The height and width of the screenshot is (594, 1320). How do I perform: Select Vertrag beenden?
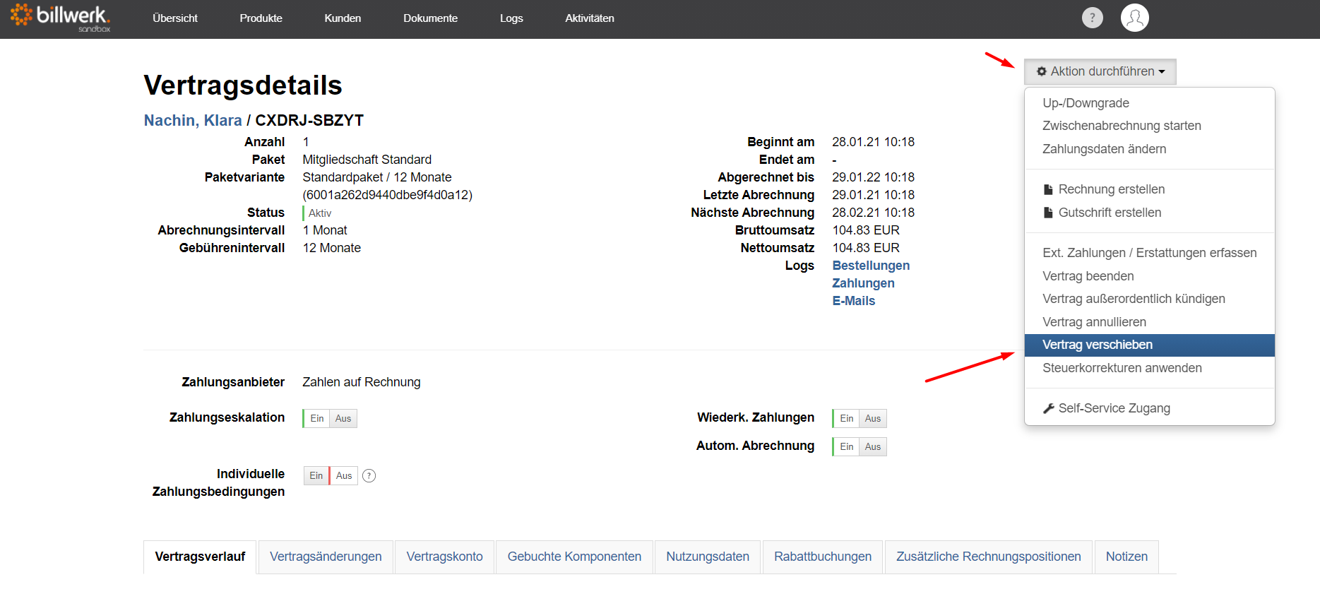(x=1149, y=276)
